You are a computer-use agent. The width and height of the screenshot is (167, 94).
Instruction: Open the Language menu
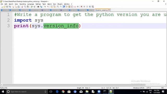[31, 4]
